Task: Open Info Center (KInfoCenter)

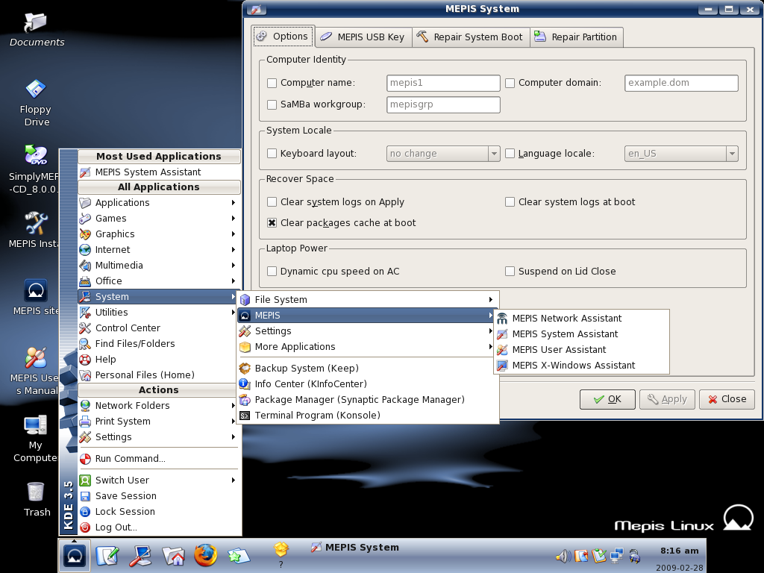Action: click(x=367, y=384)
